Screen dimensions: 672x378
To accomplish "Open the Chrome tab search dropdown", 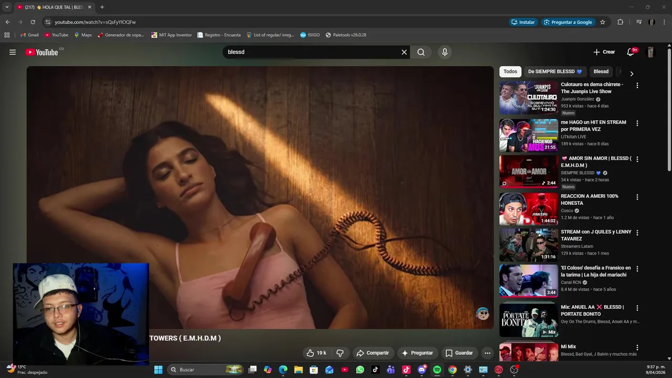I will click(7, 7).
